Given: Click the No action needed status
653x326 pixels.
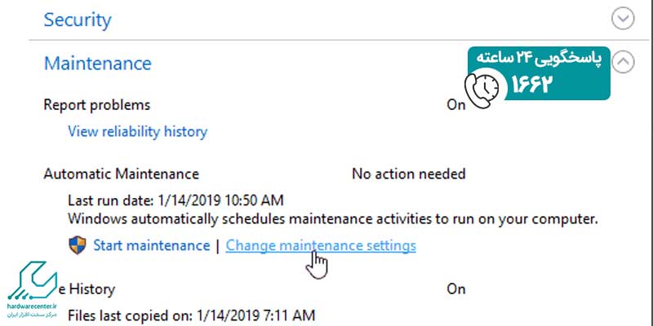Looking at the screenshot, I should pyautogui.click(x=409, y=174).
